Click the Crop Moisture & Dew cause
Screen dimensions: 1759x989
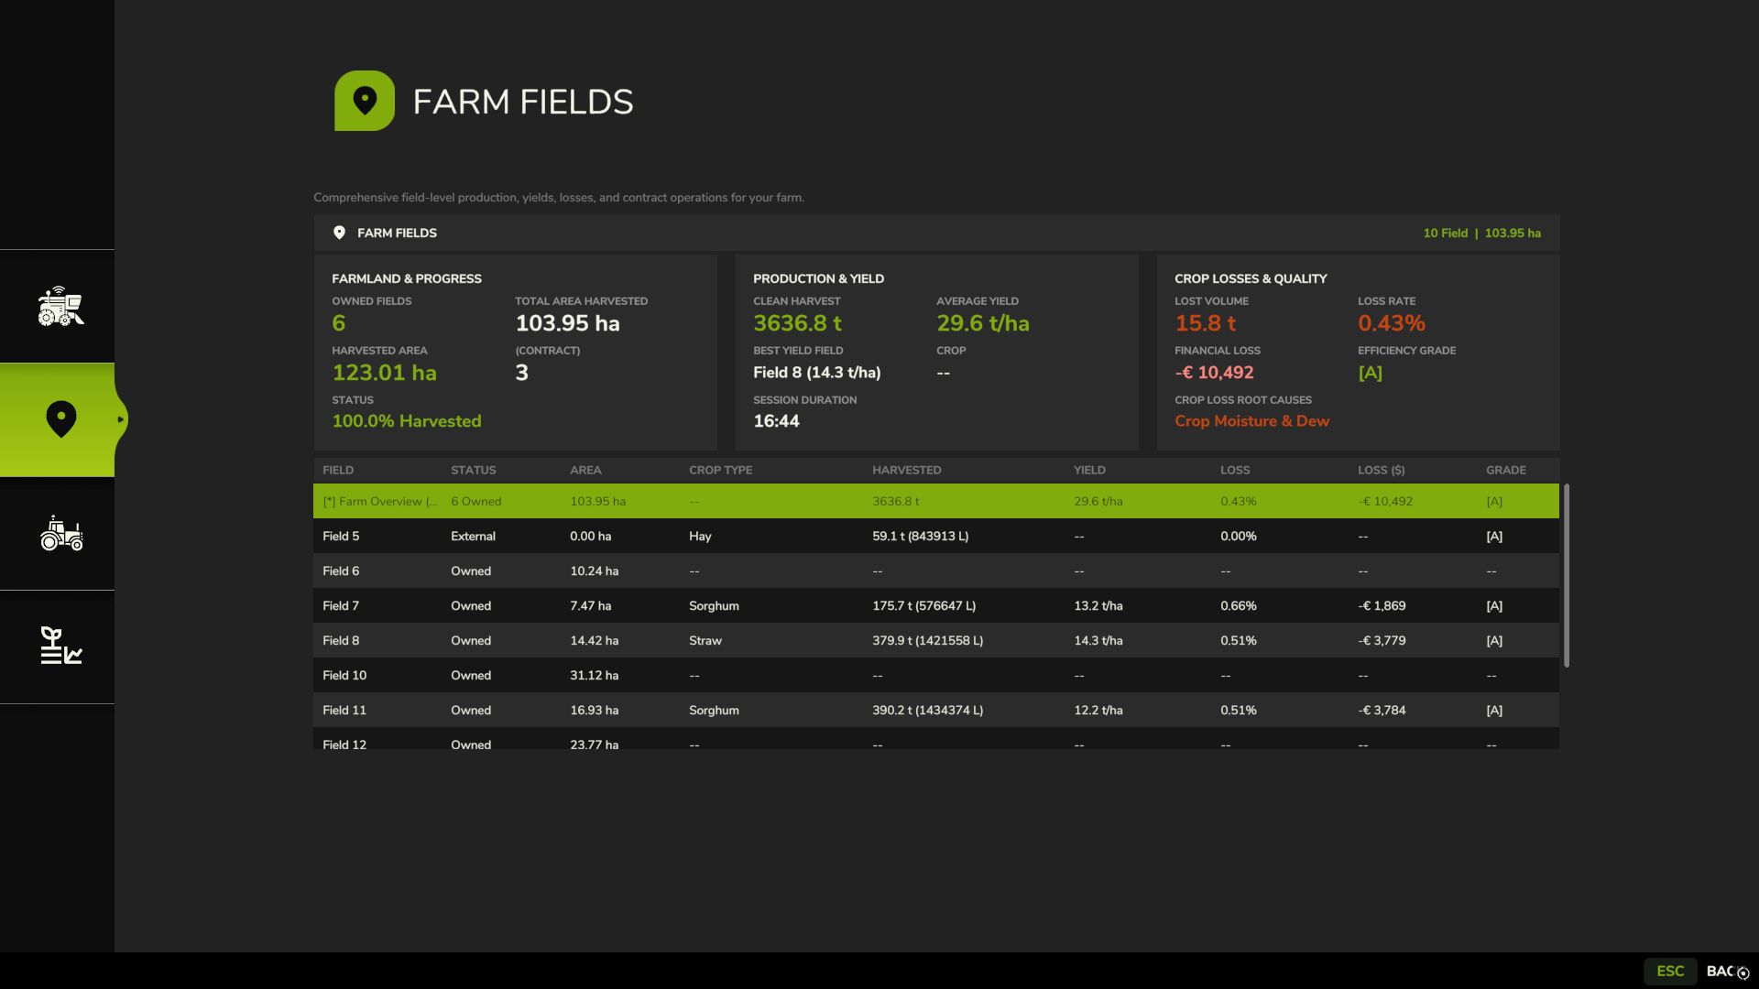coord(1251,421)
